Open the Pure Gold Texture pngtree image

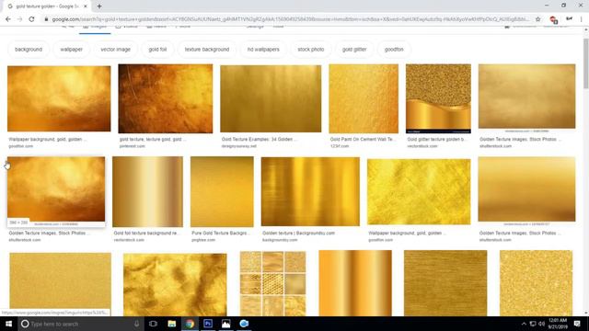tap(222, 191)
